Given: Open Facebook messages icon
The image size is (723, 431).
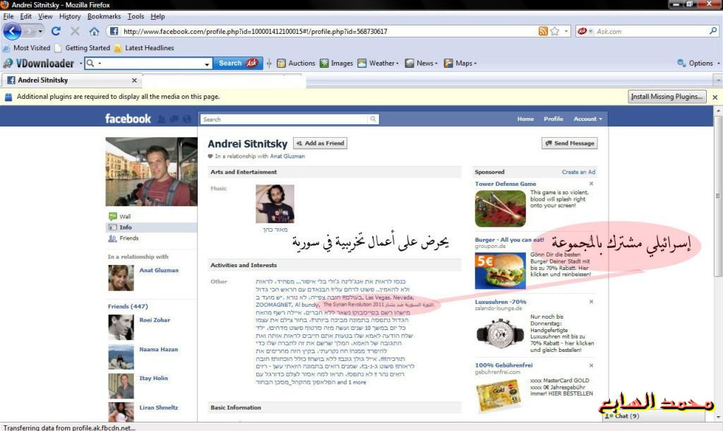Looking at the screenshot, I should [x=174, y=119].
